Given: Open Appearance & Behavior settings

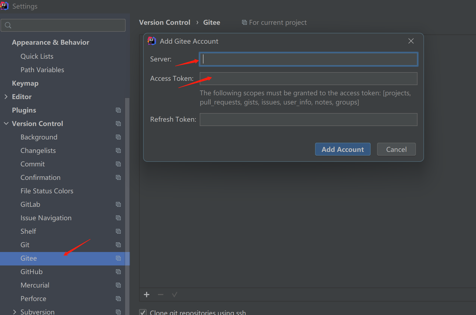Looking at the screenshot, I should (x=50, y=43).
